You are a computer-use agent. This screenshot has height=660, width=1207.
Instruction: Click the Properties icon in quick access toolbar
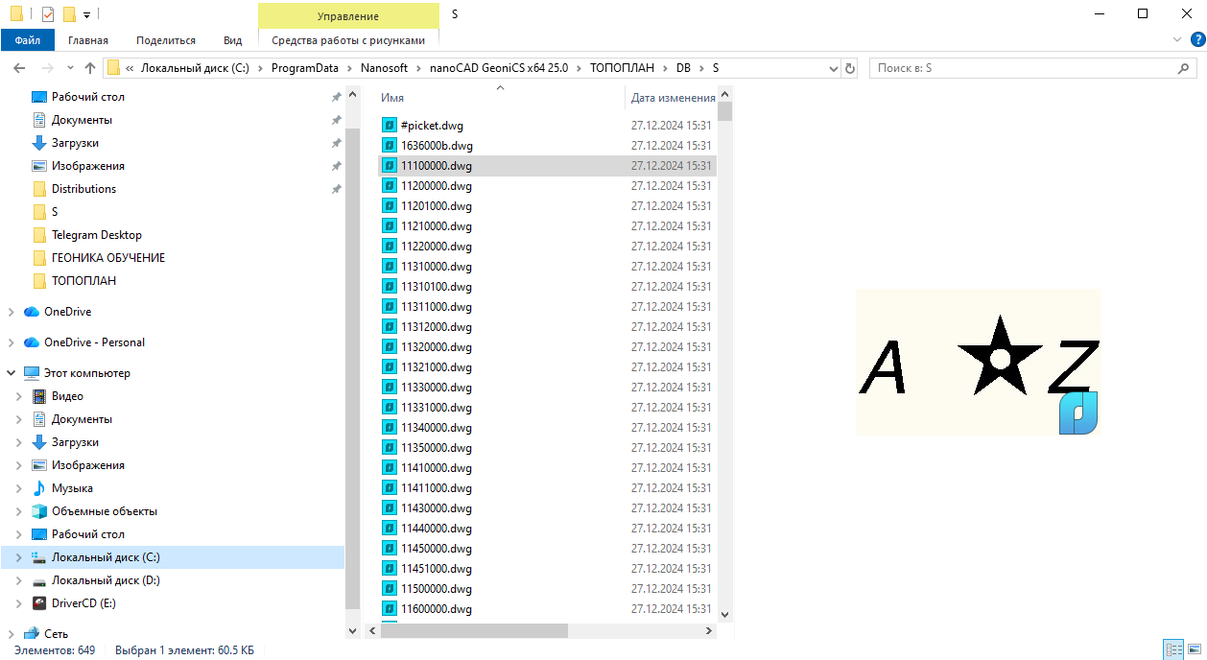(x=48, y=14)
